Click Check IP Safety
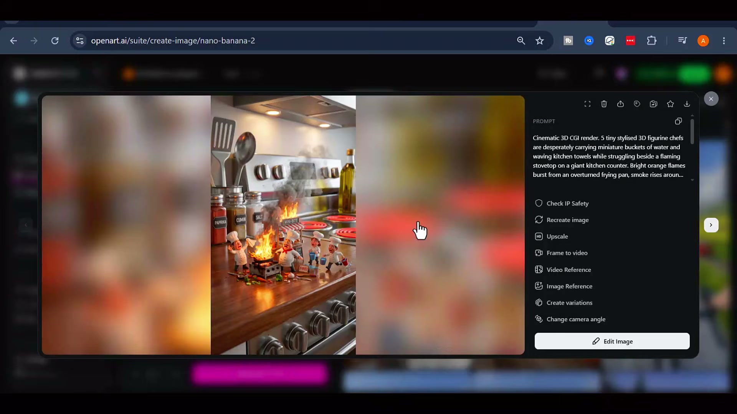 [562, 204]
